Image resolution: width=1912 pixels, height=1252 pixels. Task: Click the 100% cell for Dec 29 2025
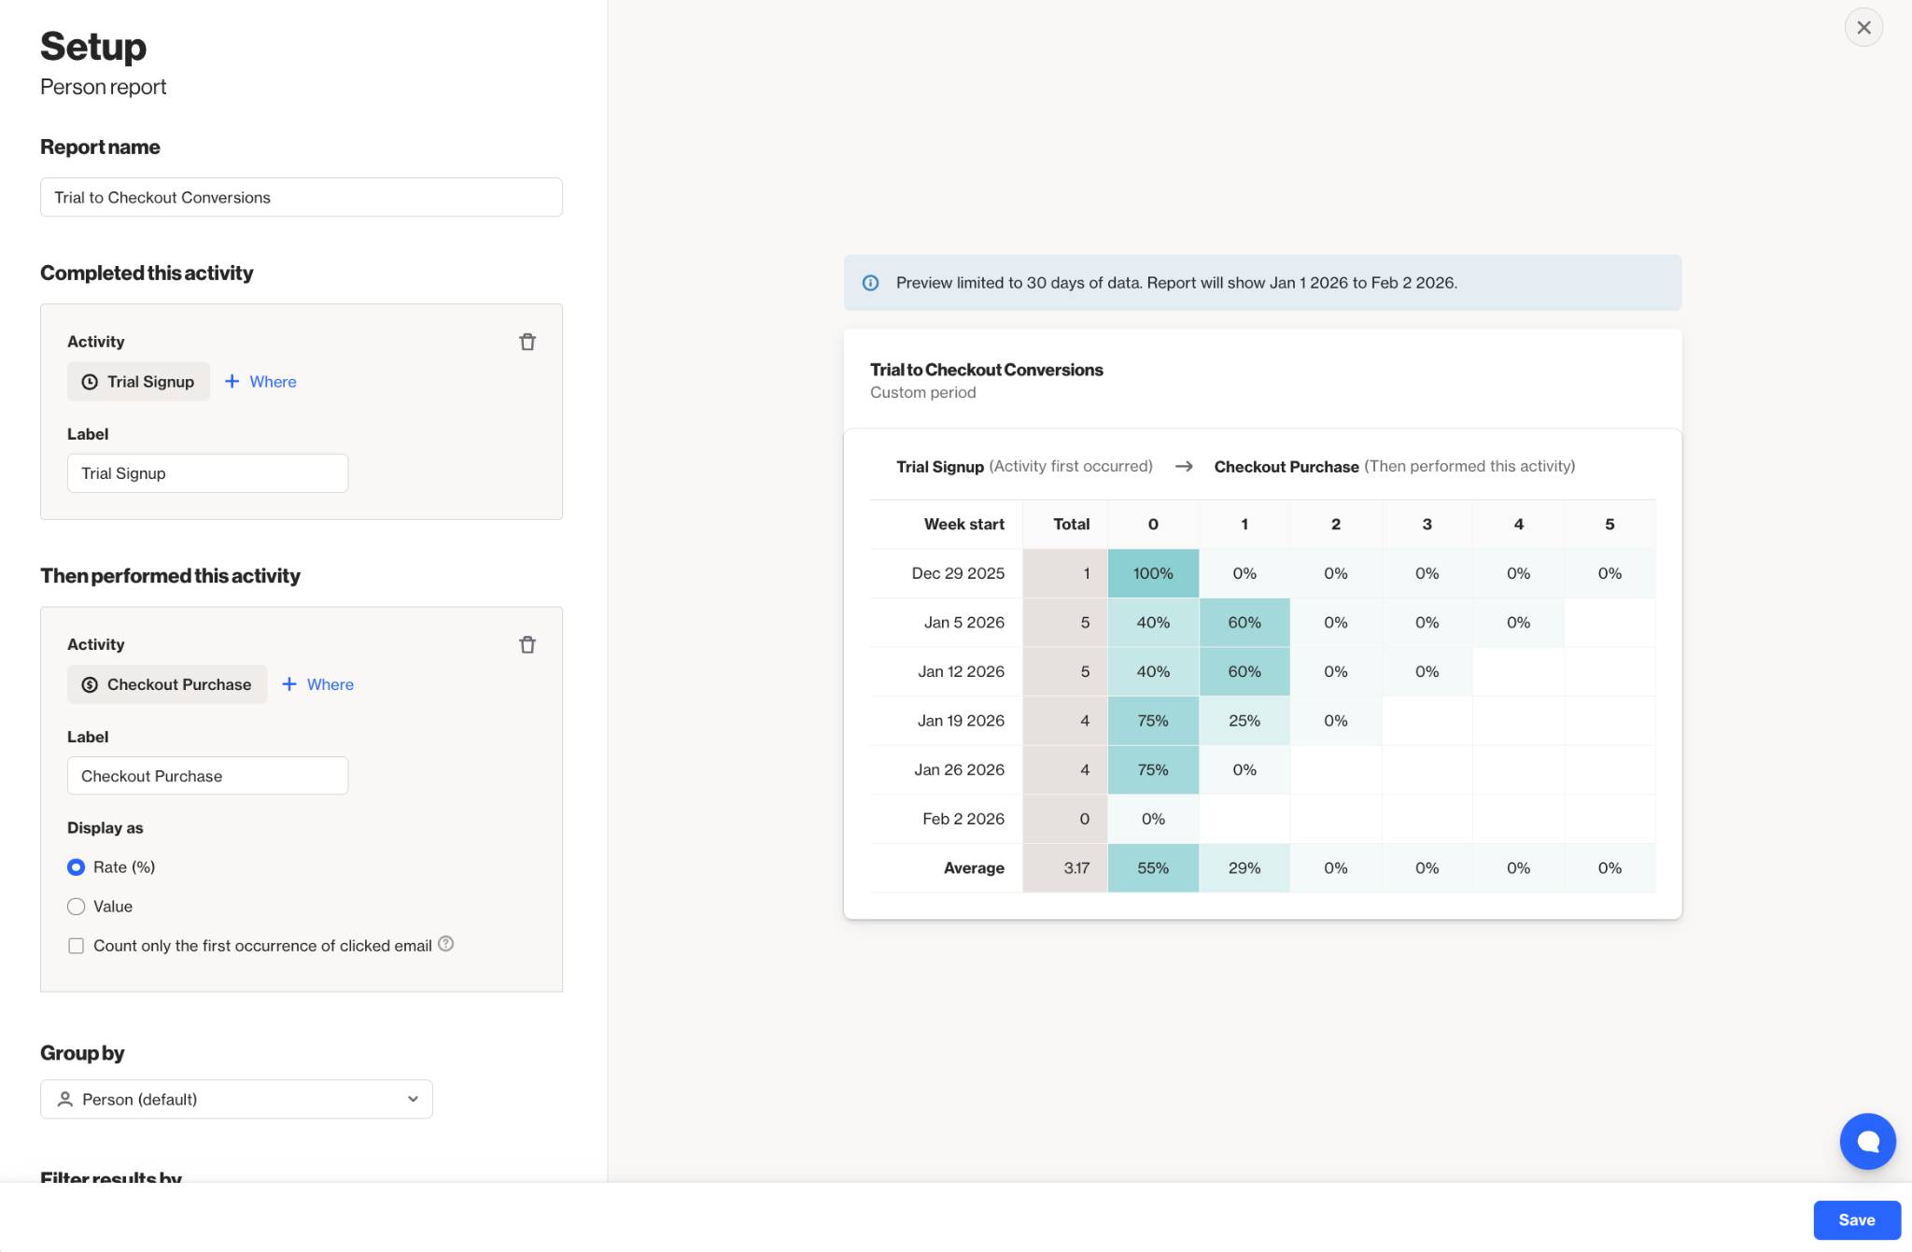tap(1153, 573)
